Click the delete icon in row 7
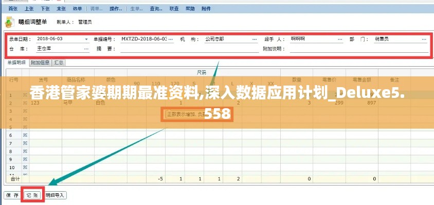This screenshot has width=434, height=205. coord(25,143)
